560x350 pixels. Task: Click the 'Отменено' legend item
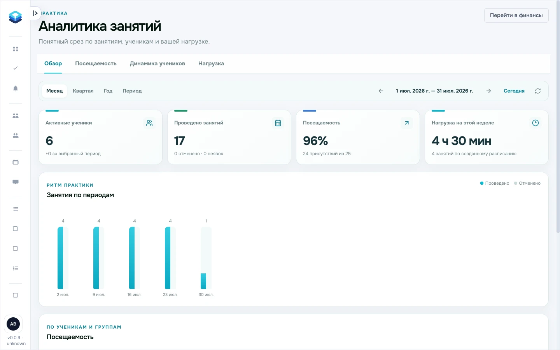click(527, 183)
